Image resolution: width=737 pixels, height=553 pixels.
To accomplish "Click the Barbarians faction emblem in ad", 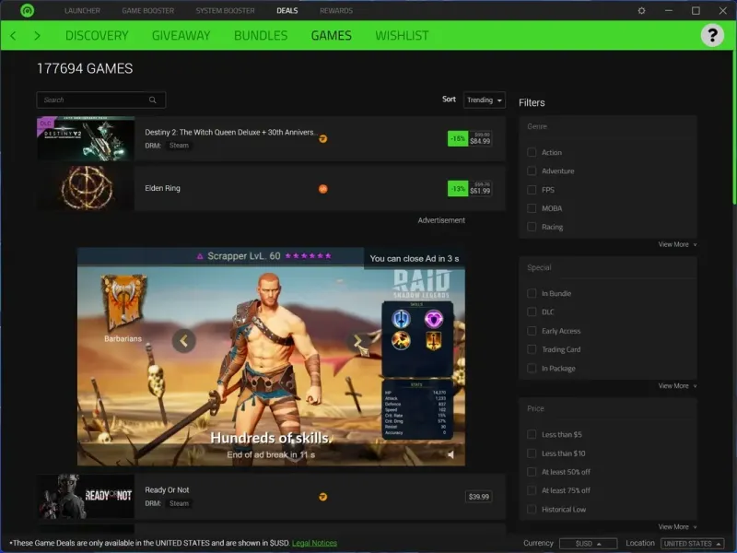I will tap(123, 303).
